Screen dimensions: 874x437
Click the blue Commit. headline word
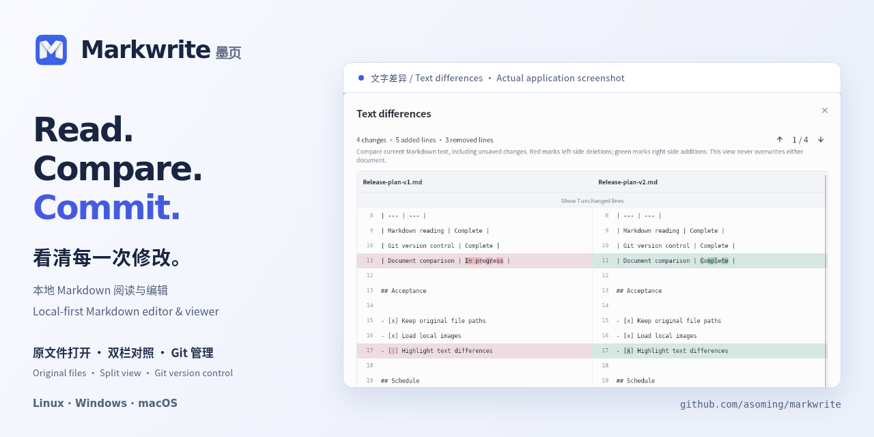[x=107, y=207]
